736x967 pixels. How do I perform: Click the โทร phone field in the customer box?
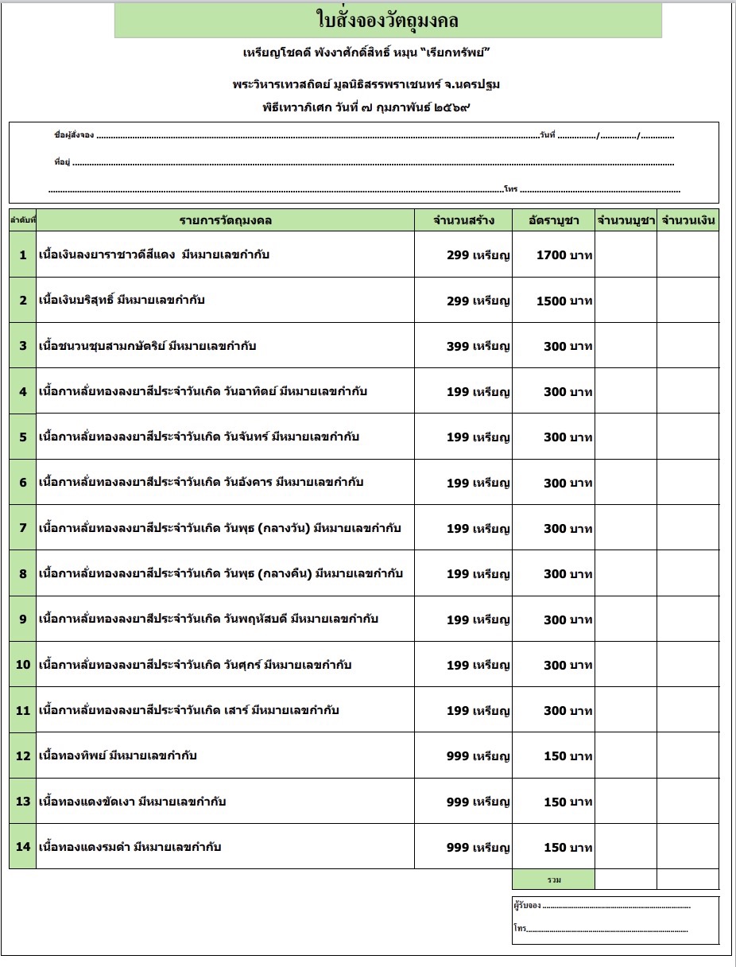(x=600, y=190)
